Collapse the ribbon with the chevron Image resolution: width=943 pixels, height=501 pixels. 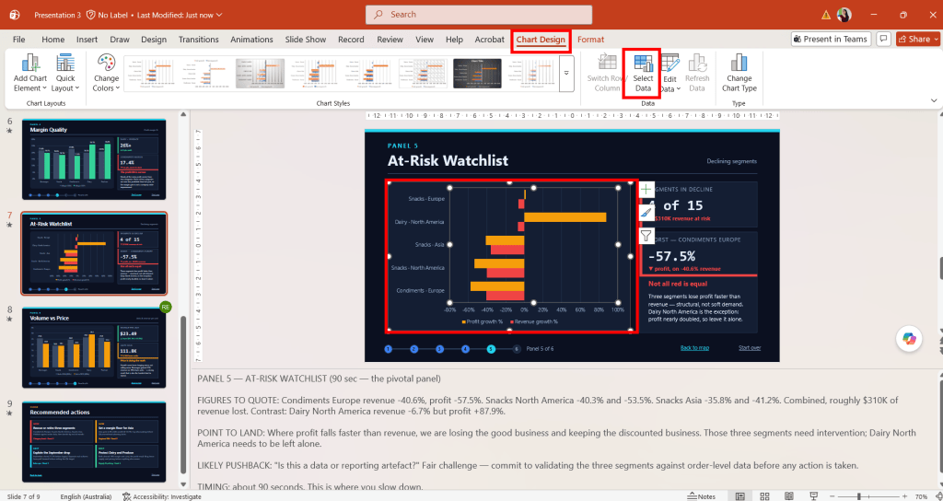tap(934, 100)
